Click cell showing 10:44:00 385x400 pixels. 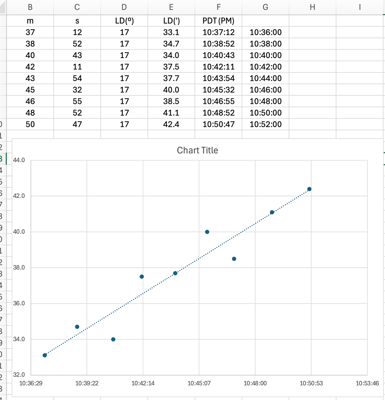tap(266, 78)
